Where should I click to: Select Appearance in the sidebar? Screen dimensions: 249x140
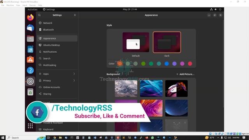coord(57,38)
